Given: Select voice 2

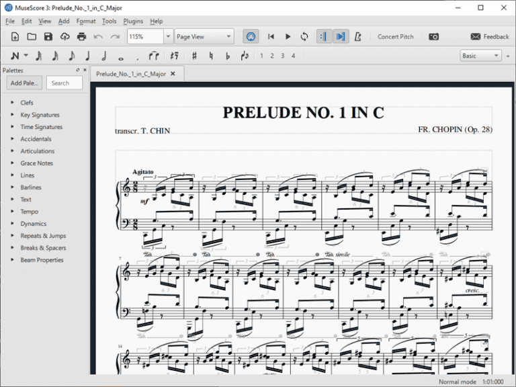Looking at the screenshot, I should [272, 56].
